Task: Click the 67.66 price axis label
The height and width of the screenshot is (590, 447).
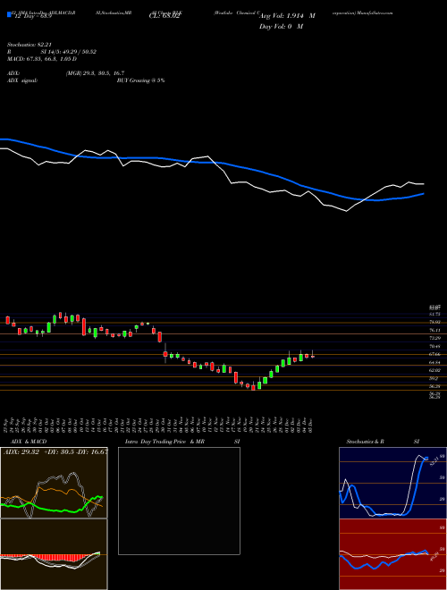Action: pyautogui.click(x=435, y=355)
